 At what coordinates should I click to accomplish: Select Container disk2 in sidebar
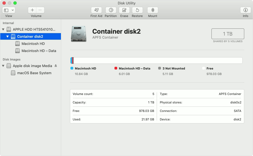[x=31, y=36]
